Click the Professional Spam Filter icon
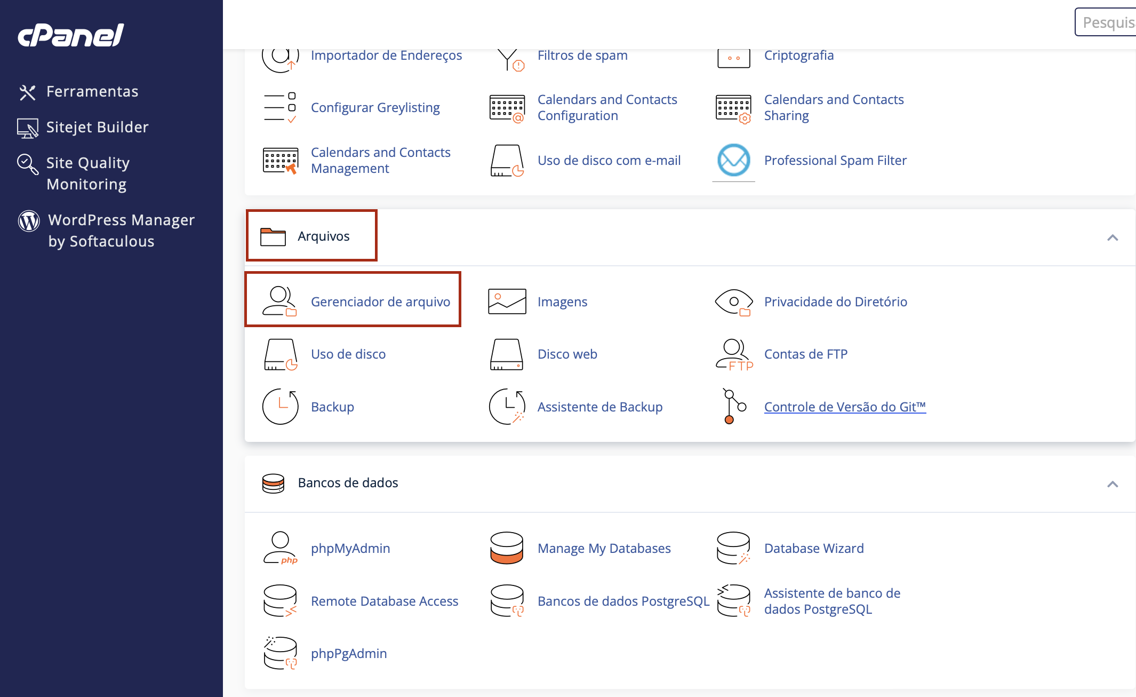Screen dimensions: 1136x697 pos(733,160)
